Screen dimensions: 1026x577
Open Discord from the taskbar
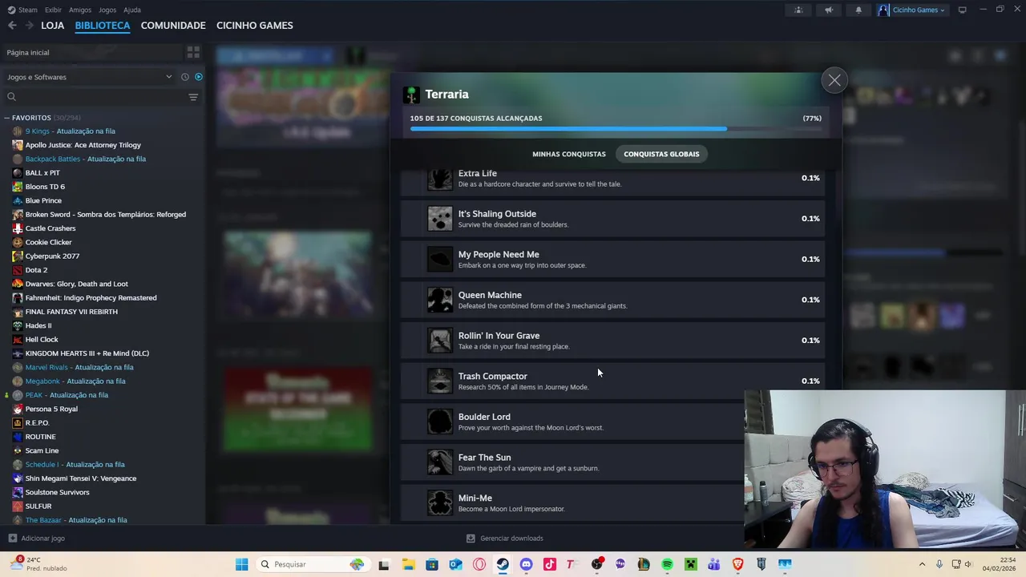pos(526,564)
